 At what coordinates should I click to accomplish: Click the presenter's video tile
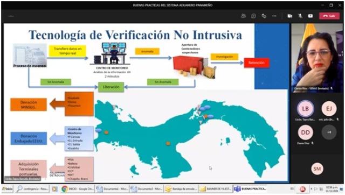[x=317, y=58]
